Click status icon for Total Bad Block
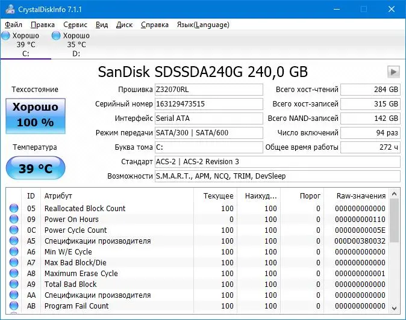 [x=14, y=284]
